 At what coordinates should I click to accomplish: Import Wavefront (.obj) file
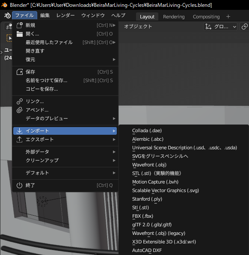[x=184, y=165]
